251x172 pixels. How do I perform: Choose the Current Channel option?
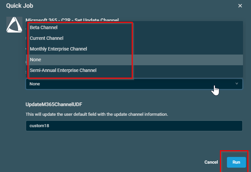[x=47, y=38]
